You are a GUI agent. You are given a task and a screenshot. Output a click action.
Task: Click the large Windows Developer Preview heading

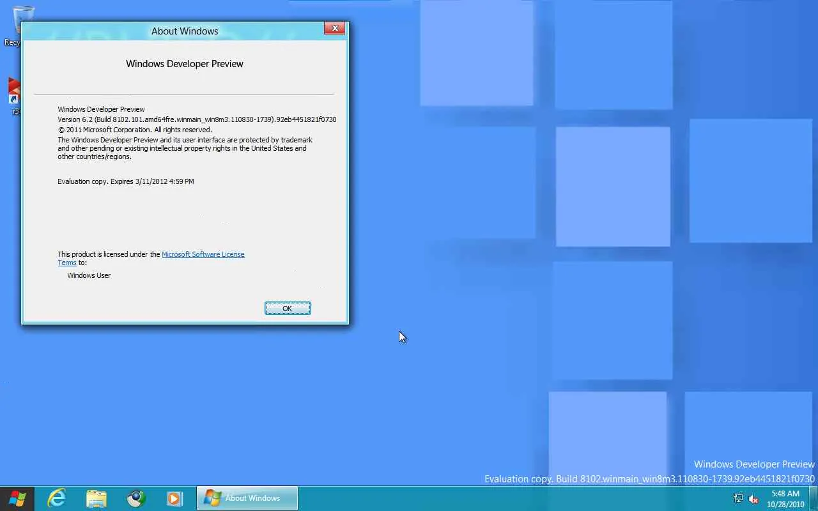pyautogui.click(x=185, y=64)
